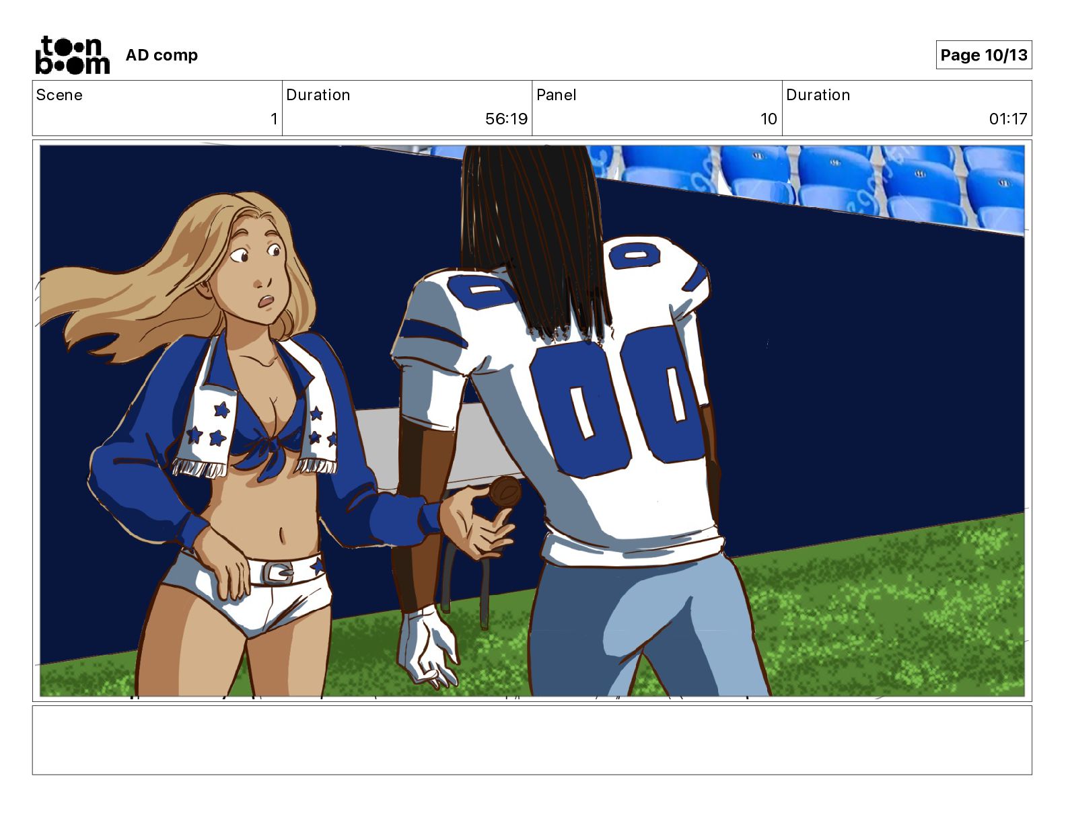Click the 'Duration' label beside Panel

818,95
